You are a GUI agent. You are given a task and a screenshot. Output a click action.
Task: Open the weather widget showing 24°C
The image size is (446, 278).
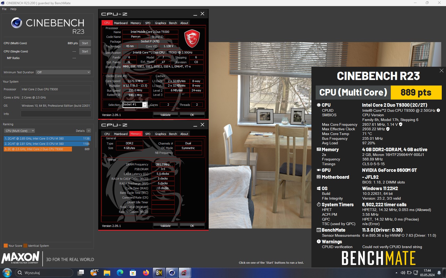point(94,272)
